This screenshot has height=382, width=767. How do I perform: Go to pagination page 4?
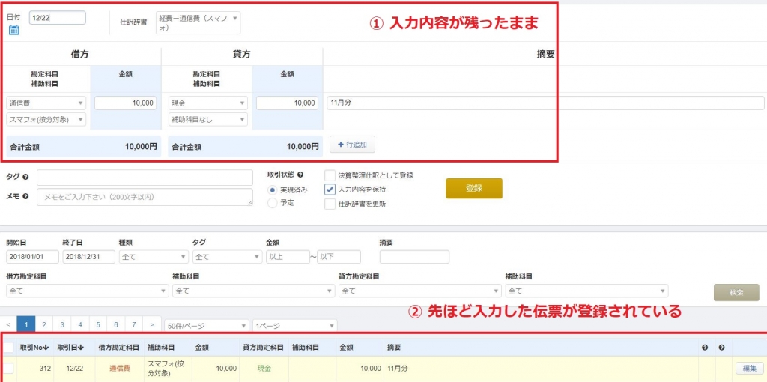click(x=80, y=324)
